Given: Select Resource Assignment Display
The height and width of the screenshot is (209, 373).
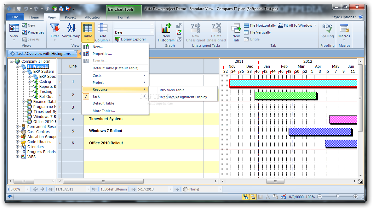Looking at the screenshot, I should [x=183, y=97].
